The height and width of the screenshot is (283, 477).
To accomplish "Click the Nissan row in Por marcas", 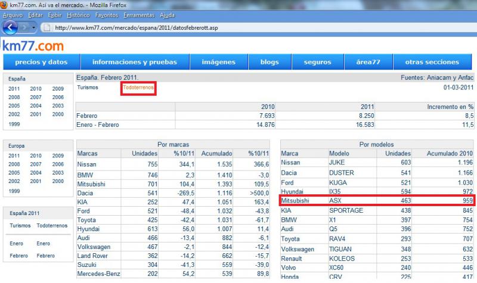I will click(173, 164).
